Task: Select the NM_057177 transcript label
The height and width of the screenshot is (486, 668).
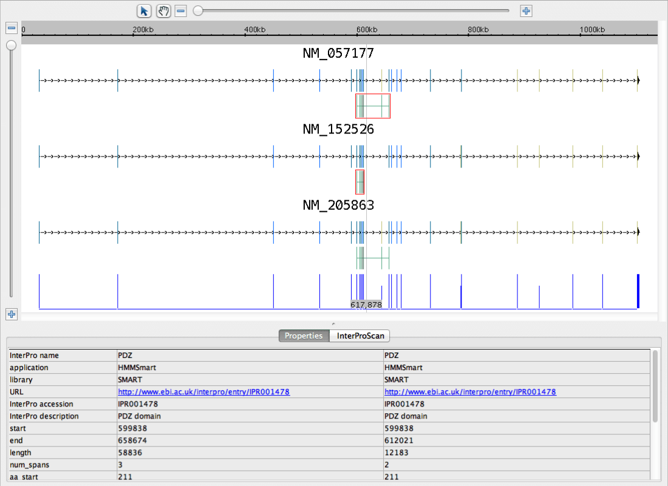Action: pos(338,53)
